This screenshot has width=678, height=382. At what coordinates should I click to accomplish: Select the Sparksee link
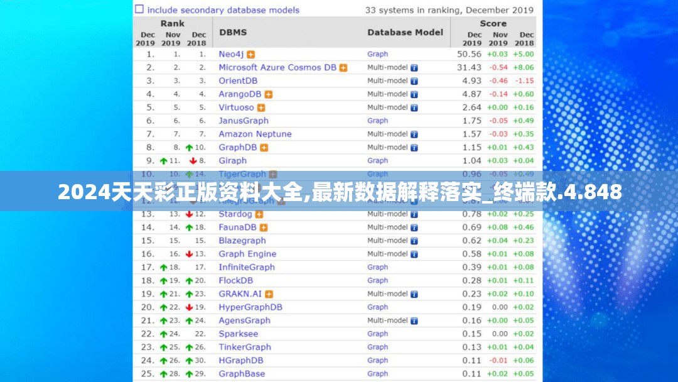point(239,334)
